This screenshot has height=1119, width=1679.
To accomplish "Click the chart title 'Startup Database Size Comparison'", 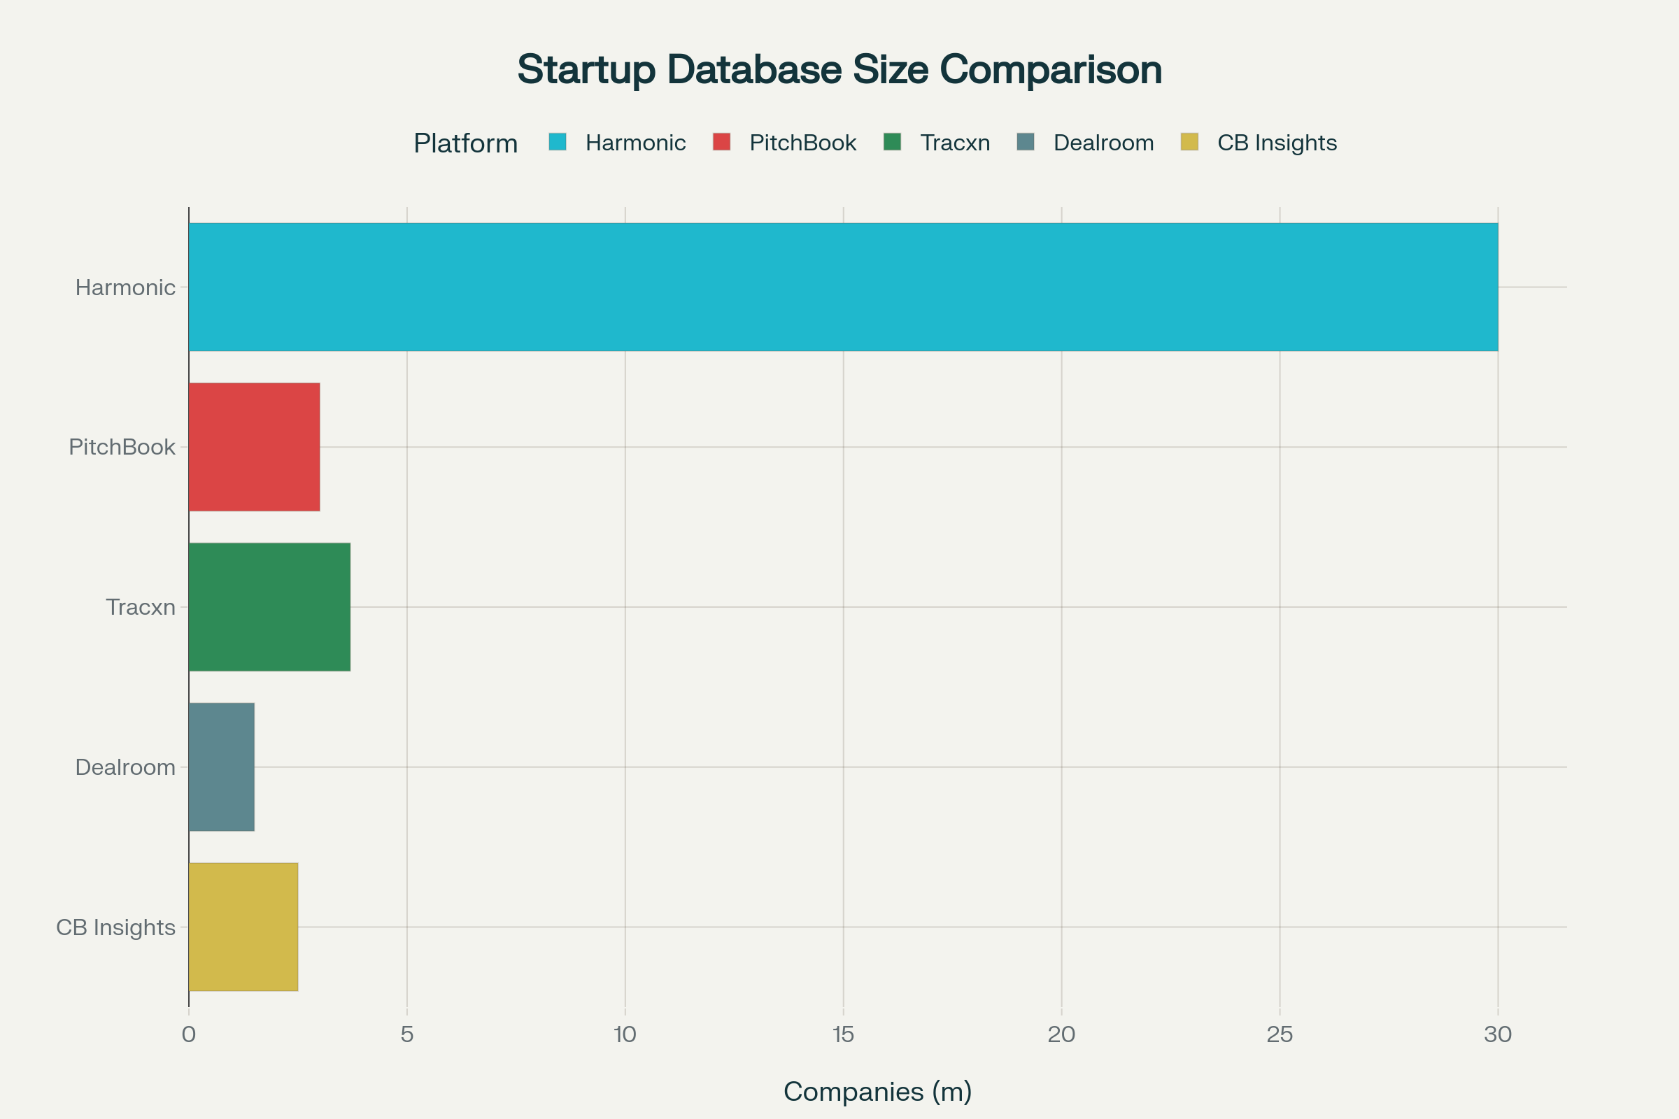I will point(839,70).
